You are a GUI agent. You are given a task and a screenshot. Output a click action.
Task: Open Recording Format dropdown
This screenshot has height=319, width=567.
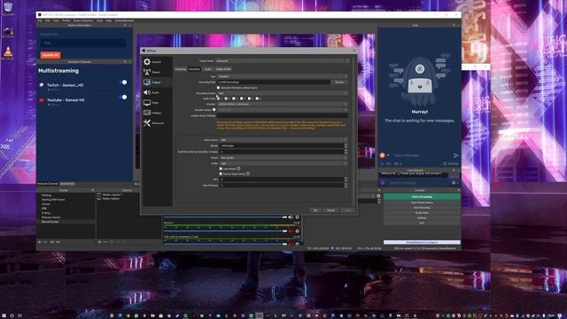click(282, 93)
